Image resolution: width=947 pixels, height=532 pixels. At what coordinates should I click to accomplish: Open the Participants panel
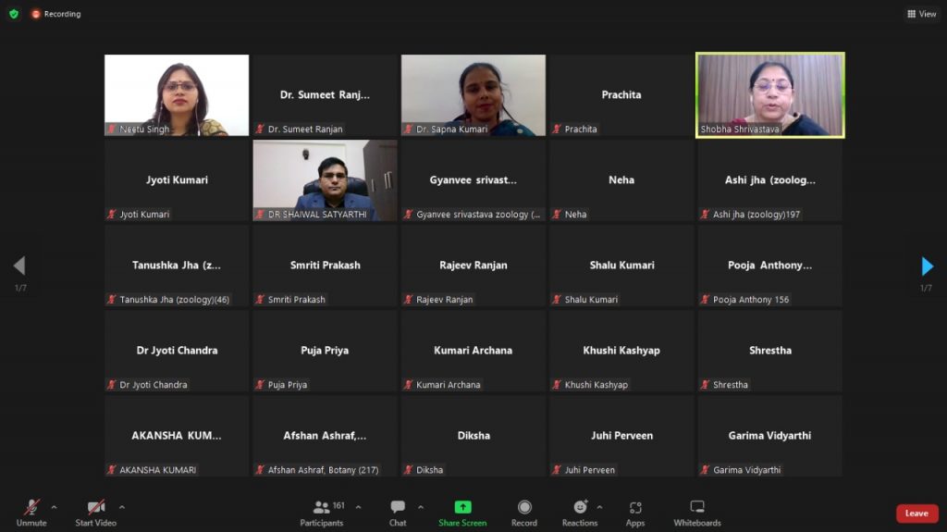pos(321,513)
